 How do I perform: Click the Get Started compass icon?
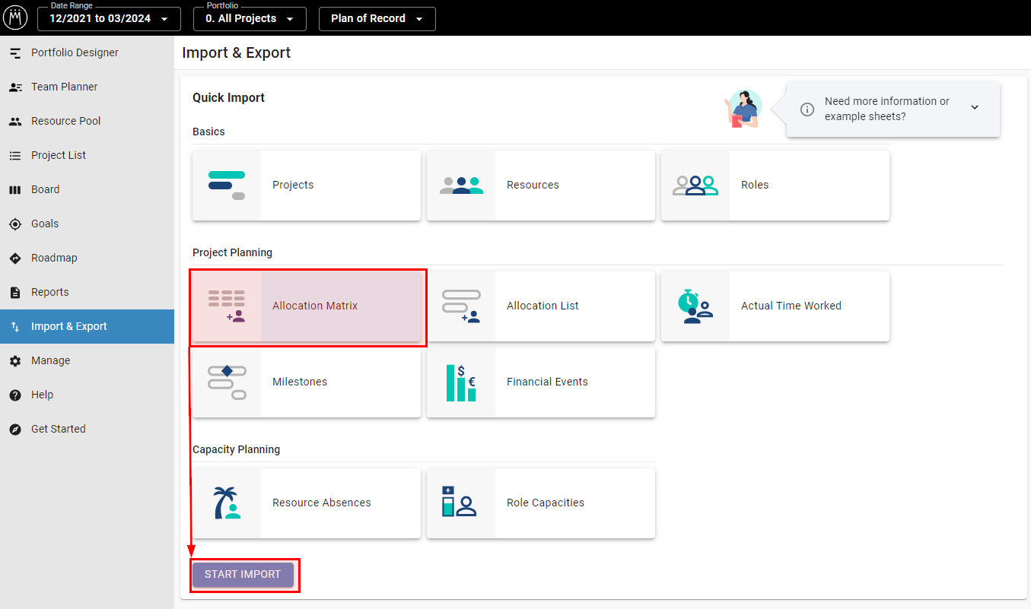point(15,429)
